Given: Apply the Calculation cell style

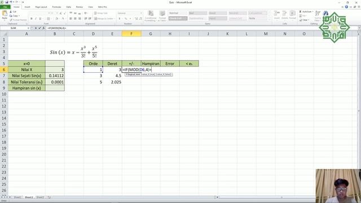Looking at the screenshot, I should 258,13.
